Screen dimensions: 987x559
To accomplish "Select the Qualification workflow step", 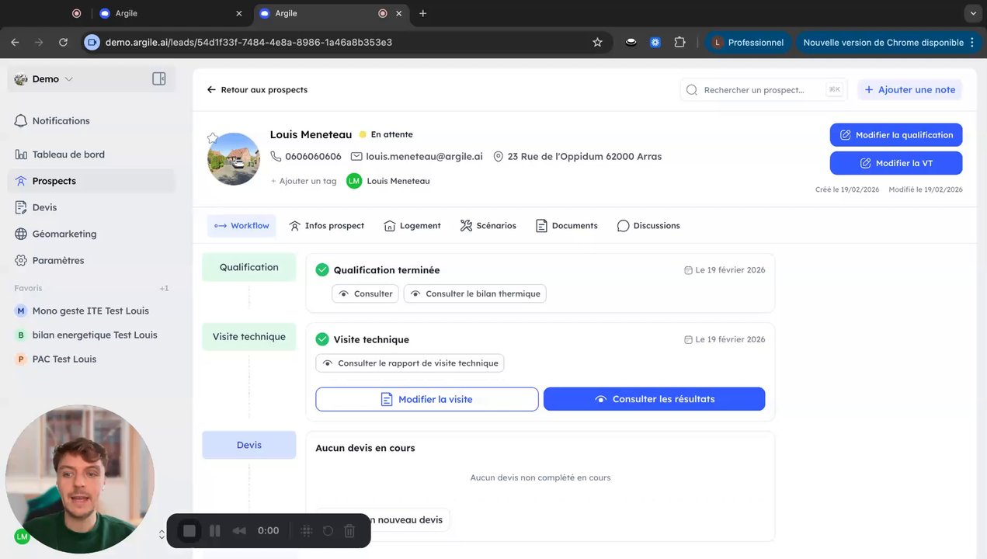I will pos(248,267).
